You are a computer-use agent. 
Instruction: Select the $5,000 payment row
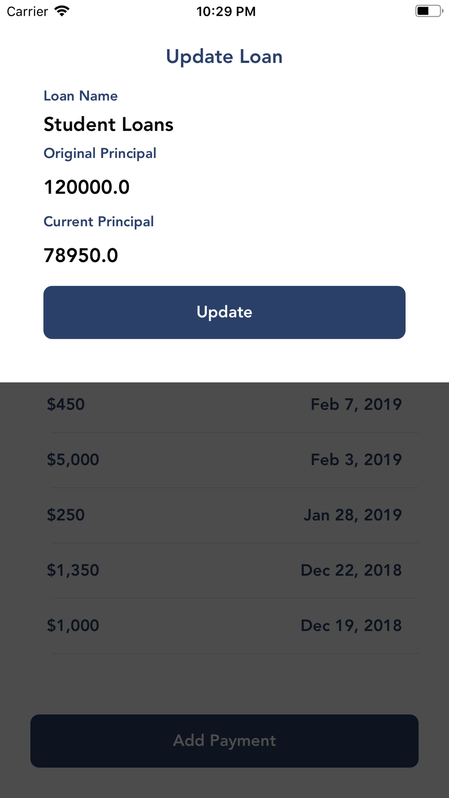click(224, 460)
